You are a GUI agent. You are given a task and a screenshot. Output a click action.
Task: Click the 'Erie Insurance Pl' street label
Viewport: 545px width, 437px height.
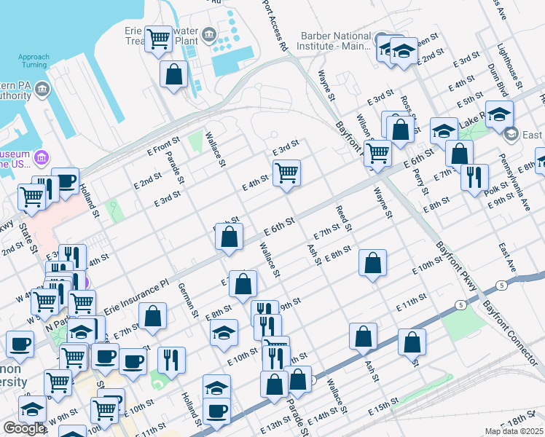pyautogui.click(x=136, y=297)
